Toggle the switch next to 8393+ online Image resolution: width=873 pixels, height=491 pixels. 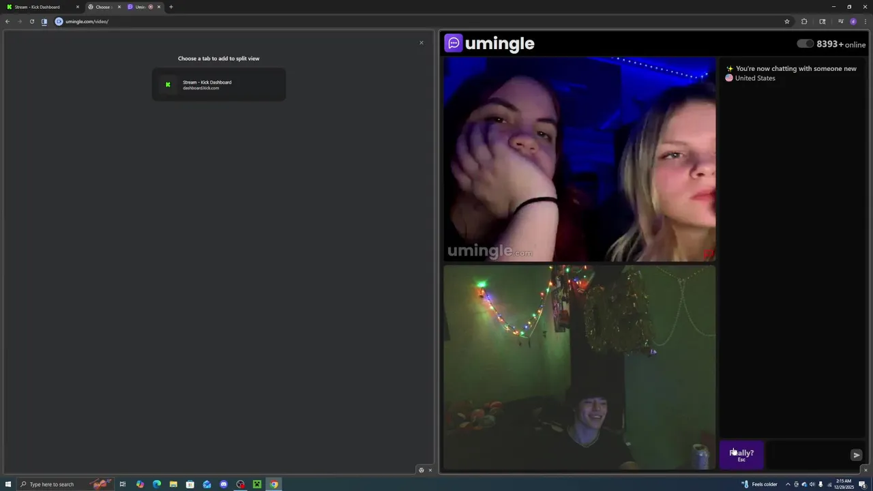[x=805, y=44]
